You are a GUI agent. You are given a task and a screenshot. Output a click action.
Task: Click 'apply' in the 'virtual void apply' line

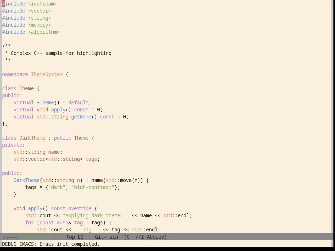tap(58, 110)
